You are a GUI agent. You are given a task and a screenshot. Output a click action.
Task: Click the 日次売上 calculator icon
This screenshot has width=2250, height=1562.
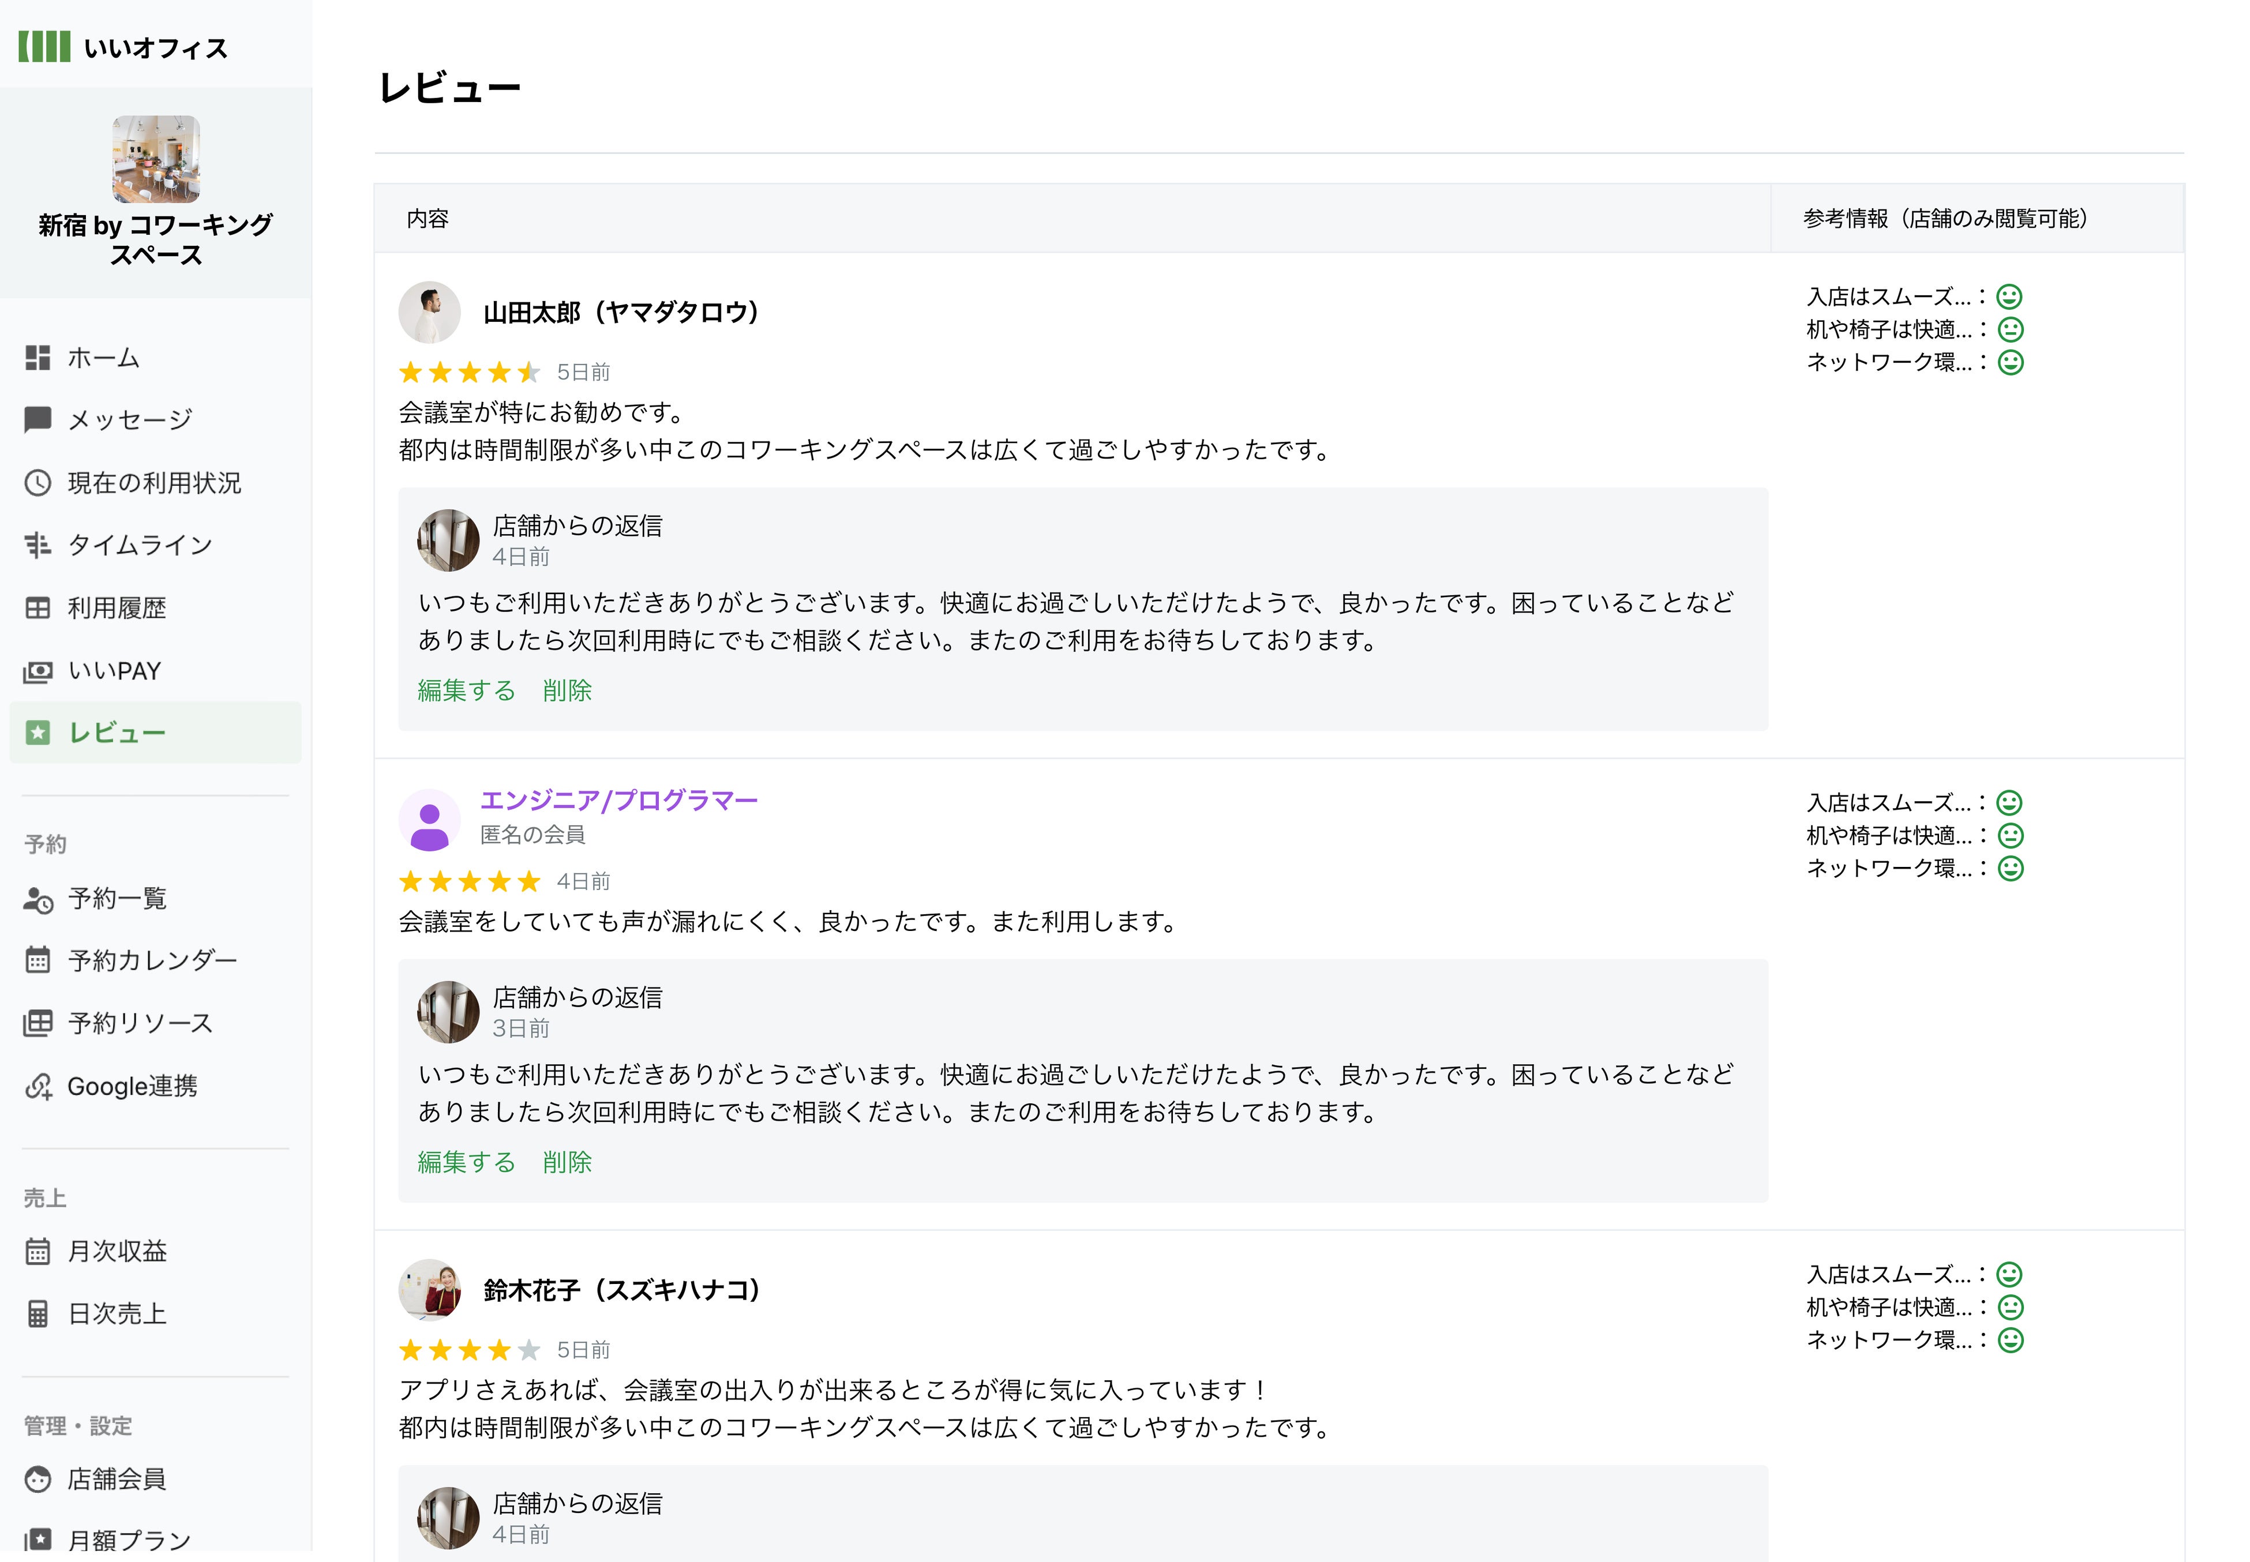[x=37, y=1313]
